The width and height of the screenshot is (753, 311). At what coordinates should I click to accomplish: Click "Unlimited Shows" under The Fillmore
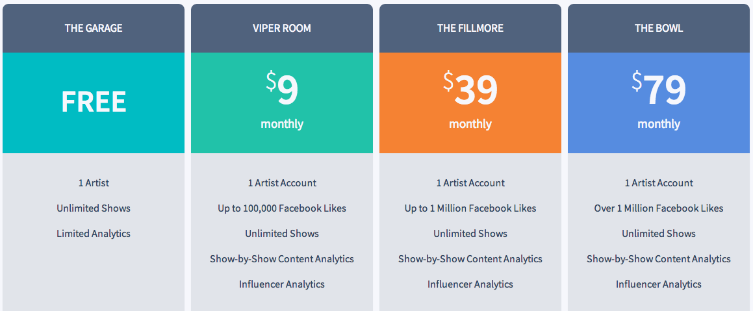(x=470, y=234)
